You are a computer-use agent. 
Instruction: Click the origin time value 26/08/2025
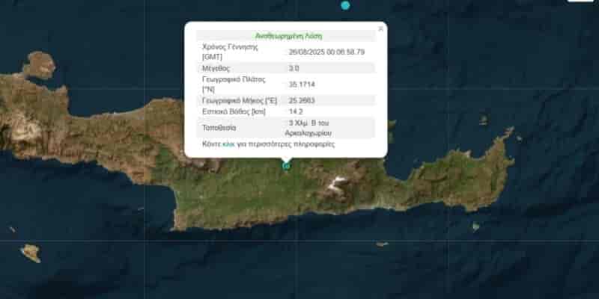(x=326, y=52)
